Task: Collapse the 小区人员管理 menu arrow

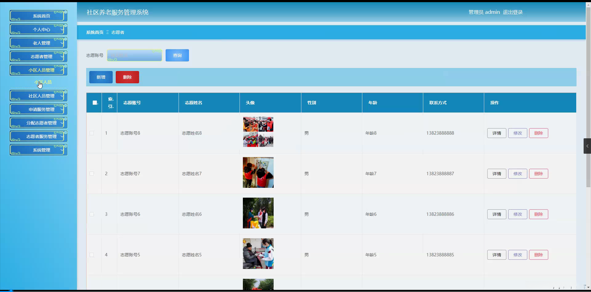Action: click(x=62, y=70)
